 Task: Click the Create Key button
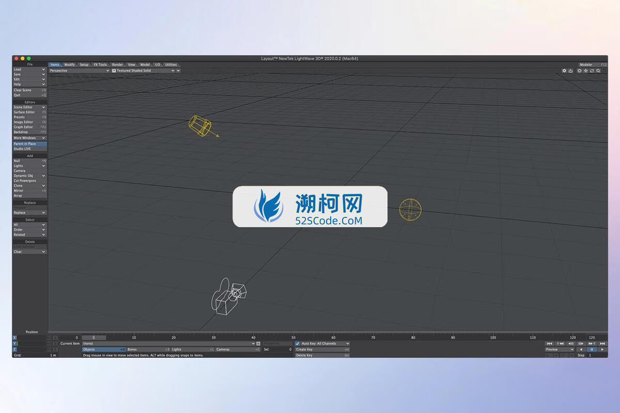tap(322, 350)
